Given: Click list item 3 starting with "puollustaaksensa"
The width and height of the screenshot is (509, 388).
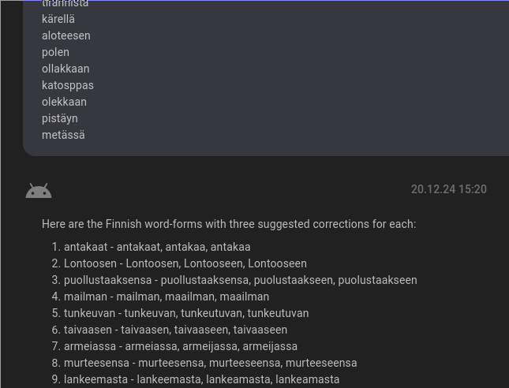Looking at the screenshot, I should tap(241, 280).
